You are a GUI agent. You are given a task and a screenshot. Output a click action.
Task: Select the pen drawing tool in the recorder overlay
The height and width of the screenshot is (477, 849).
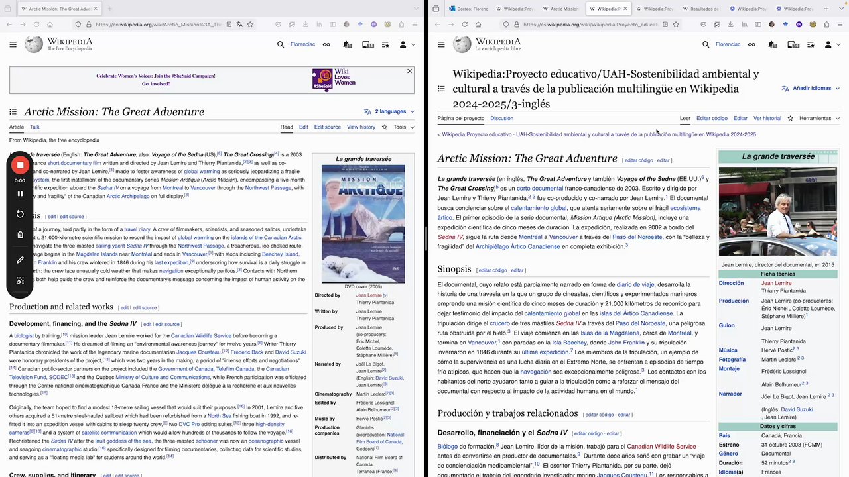click(x=20, y=260)
